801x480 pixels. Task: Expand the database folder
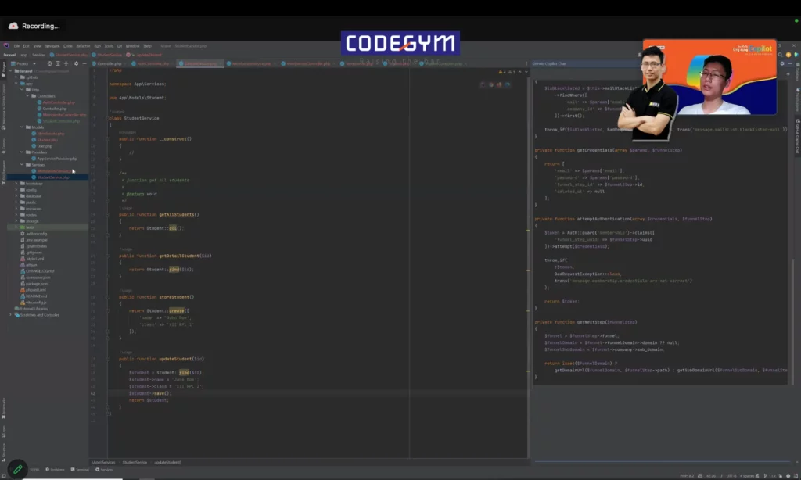pyautogui.click(x=16, y=195)
